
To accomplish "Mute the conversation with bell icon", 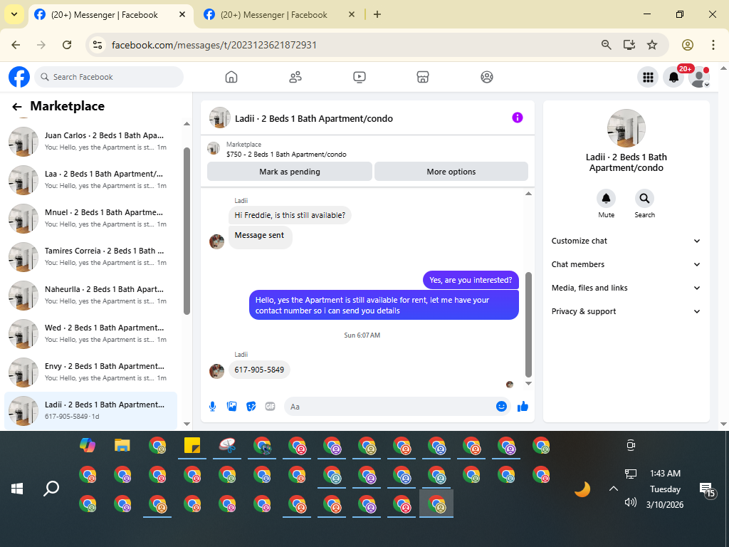I will tap(607, 199).
